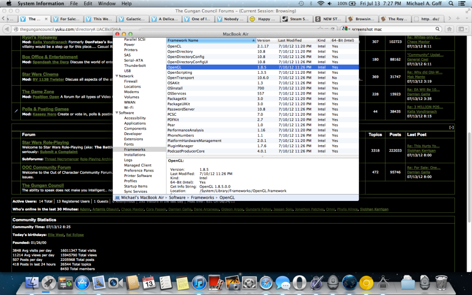Open Ellie West birthday profile link
The height and width of the screenshot is (295, 472).
coord(56,235)
